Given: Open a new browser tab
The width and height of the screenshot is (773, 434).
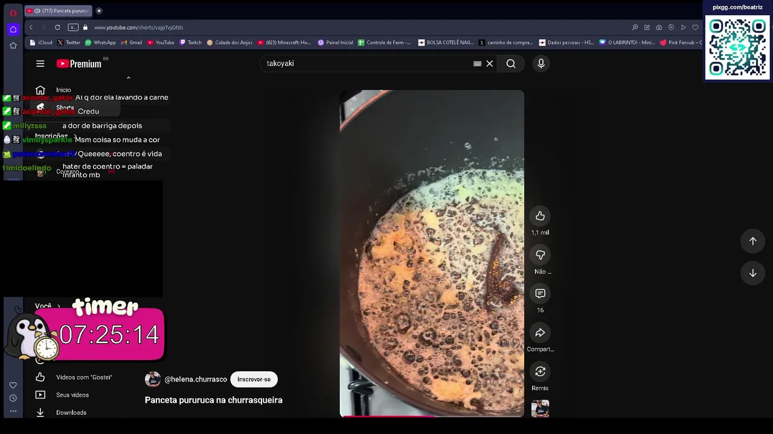Looking at the screenshot, I should click(99, 11).
